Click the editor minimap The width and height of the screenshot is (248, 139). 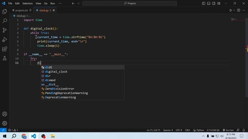tap(237, 20)
